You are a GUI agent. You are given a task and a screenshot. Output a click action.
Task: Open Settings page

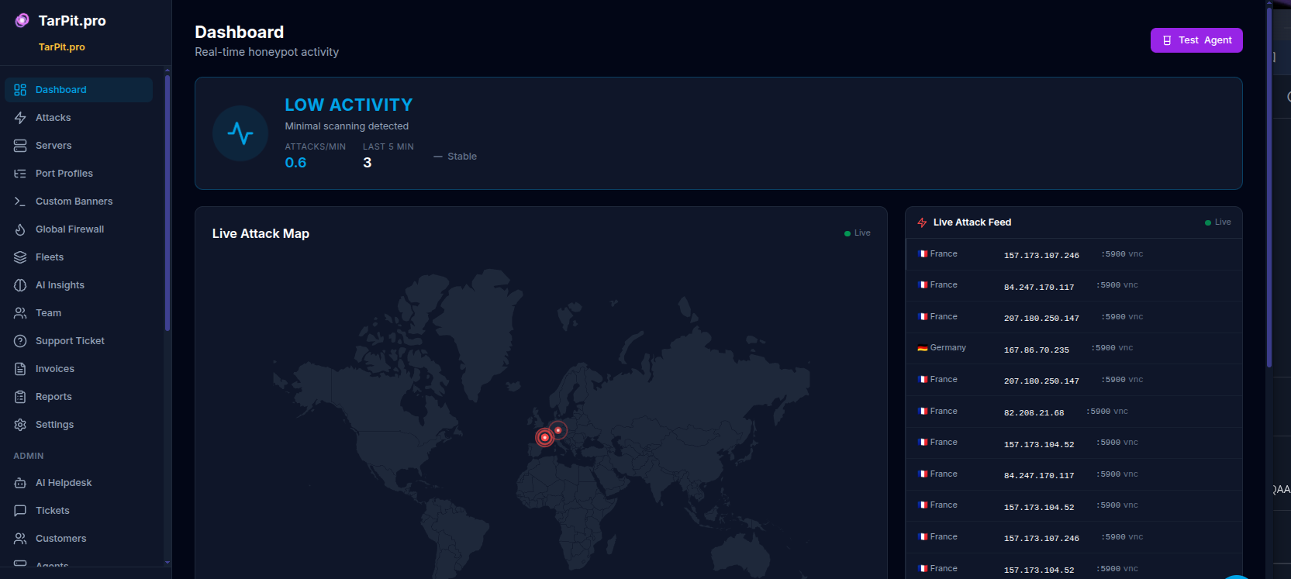pos(78,425)
